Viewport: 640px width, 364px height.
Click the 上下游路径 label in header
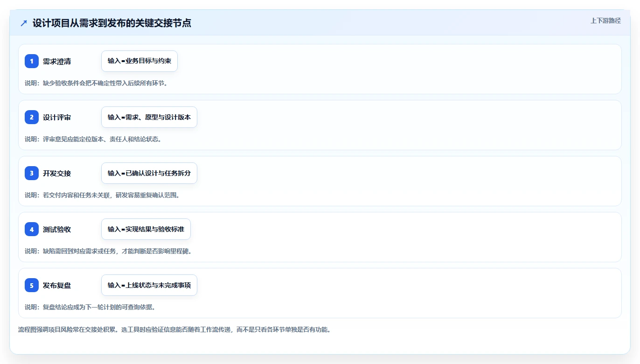605,21
